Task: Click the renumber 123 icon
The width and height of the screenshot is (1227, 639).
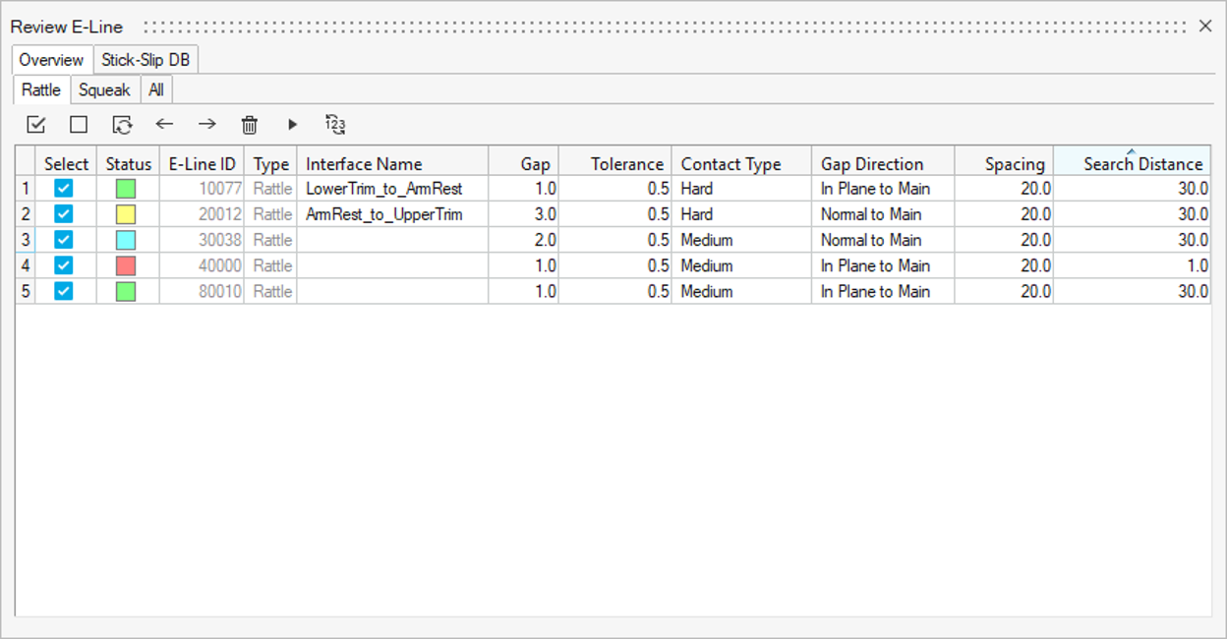Action: click(x=335, y=125)
